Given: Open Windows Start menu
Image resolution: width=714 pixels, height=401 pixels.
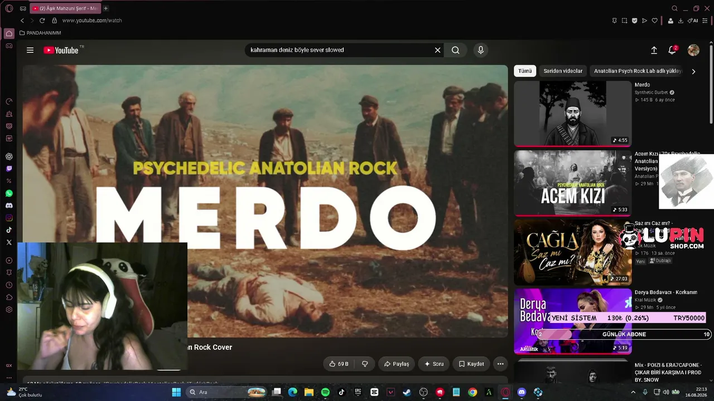Looking at the screenshot, I should point(176,392).
